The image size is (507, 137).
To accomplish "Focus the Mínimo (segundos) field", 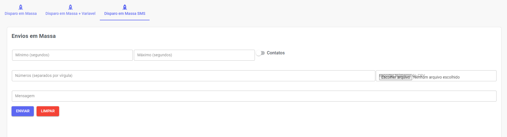I will (x=72, y=55).
